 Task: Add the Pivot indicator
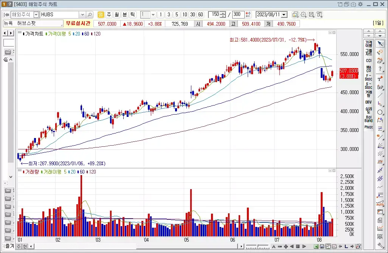(x=368, y=127)
